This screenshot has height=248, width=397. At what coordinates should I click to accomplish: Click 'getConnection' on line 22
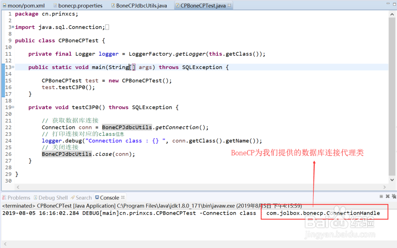(177, 127)
